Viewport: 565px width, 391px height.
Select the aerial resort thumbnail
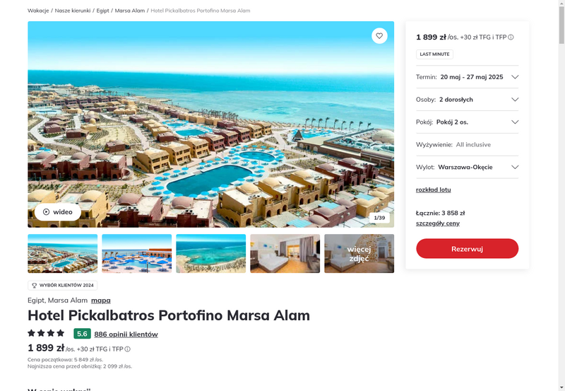coord(62,254)
